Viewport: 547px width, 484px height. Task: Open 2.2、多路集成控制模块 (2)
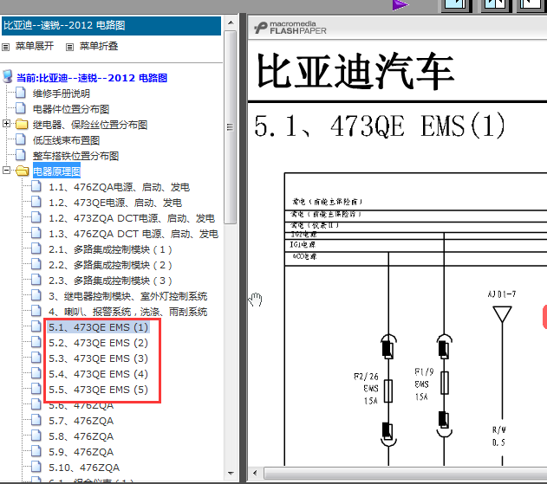pyautogui.click(x=110, y=265)
